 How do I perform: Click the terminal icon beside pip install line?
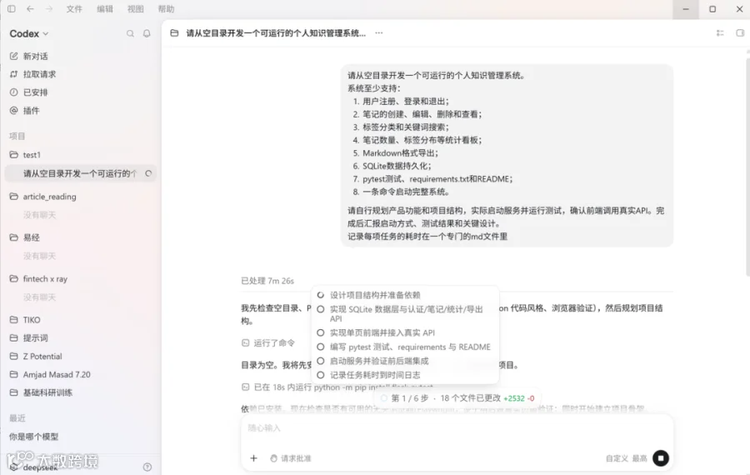245,387
